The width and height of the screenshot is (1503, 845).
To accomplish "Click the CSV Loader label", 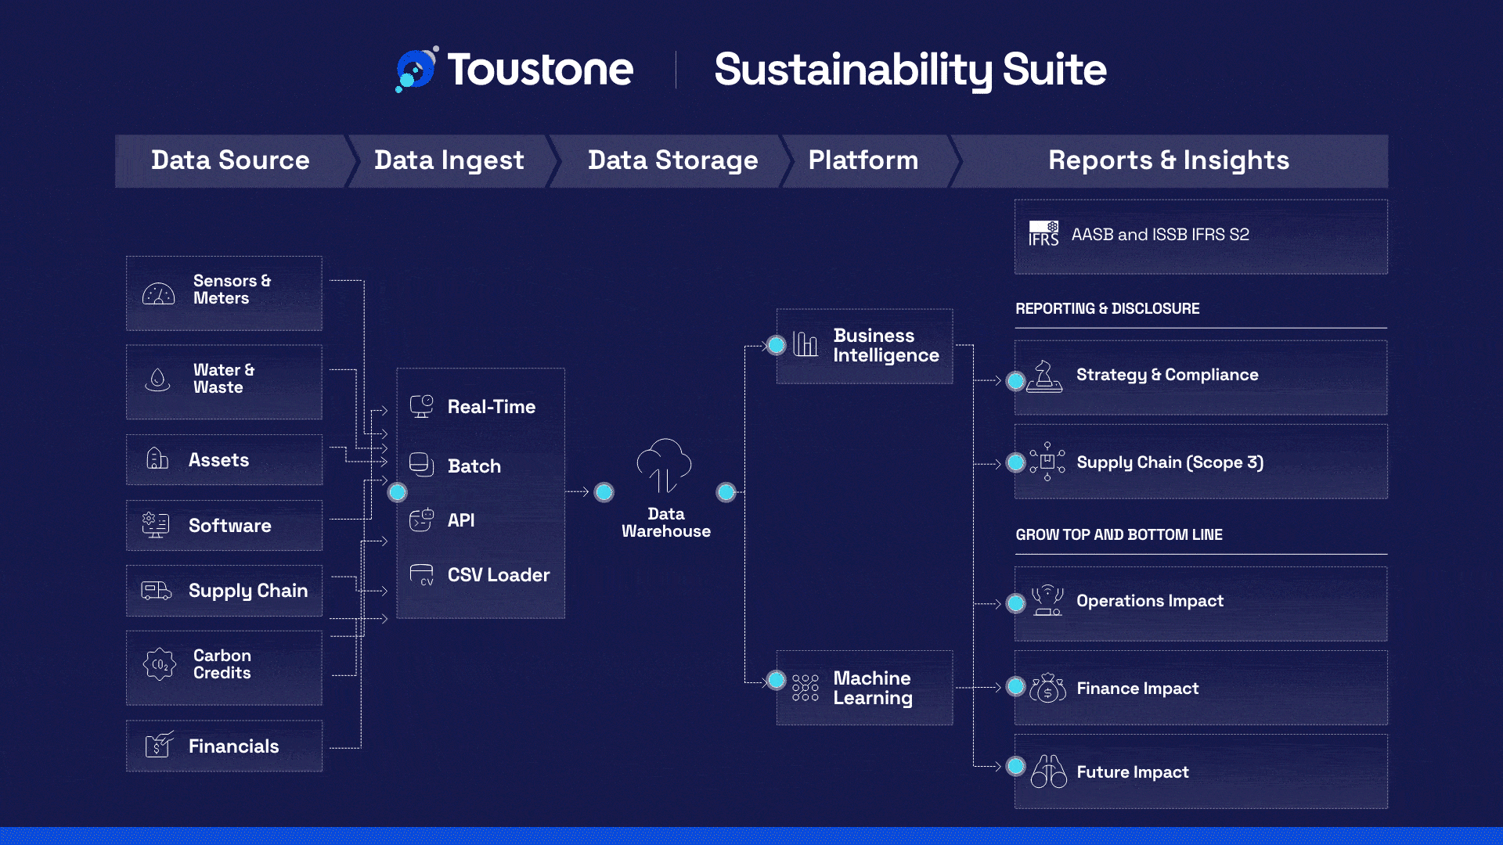I will pos(499,575).
